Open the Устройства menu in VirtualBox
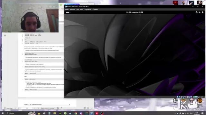Image resolution: width=206 pixels, height=115 pixels. point(88,10)
